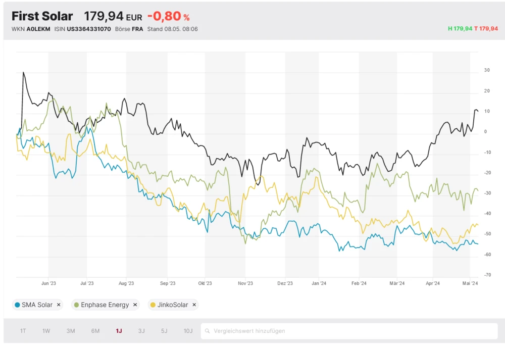The height and width of the screenshot is (346, 505).
Task: Remove JinkoSolar comparison with its x icon
Action: click(194, 305)
